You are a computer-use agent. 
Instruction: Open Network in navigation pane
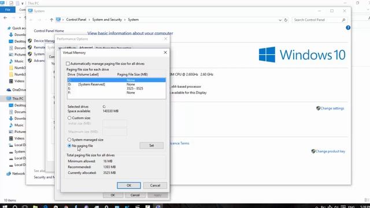coord(18,173)
